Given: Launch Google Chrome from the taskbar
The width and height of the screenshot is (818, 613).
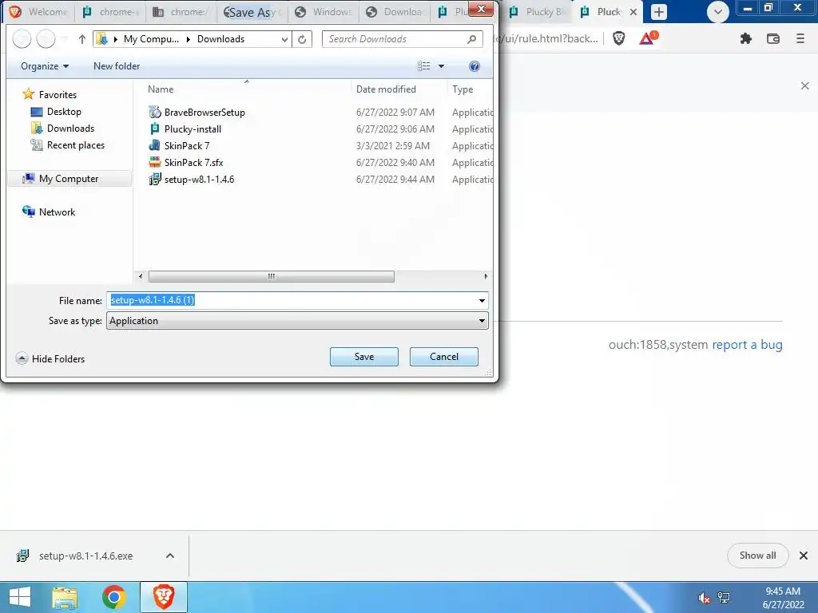Looking at the screenshot, I should (113, 597).
